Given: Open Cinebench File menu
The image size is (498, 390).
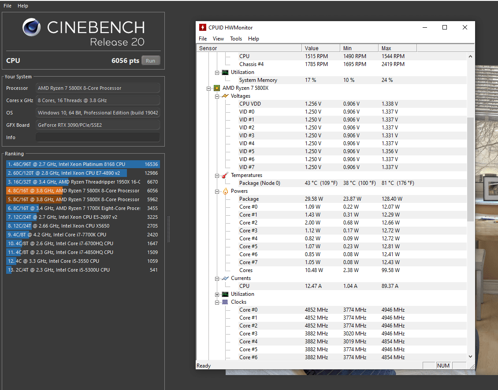Looking at the screenshot, I should click(x=7, y=6).
